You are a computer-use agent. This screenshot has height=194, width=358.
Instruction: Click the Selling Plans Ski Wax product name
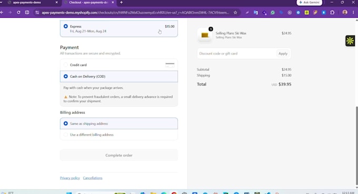(231, 33)
